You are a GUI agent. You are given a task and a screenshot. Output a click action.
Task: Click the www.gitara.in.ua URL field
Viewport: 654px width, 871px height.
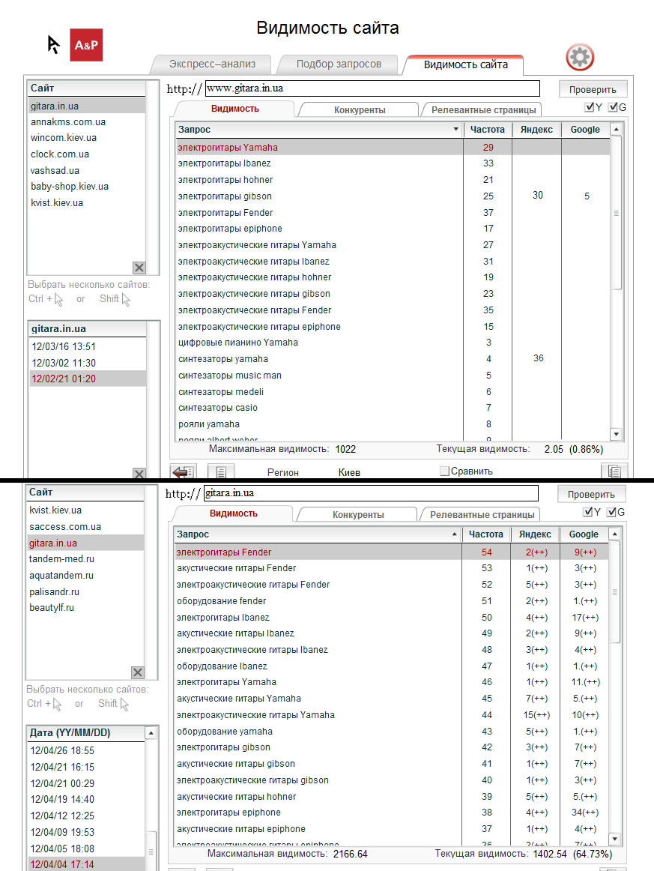click(372, 88)
